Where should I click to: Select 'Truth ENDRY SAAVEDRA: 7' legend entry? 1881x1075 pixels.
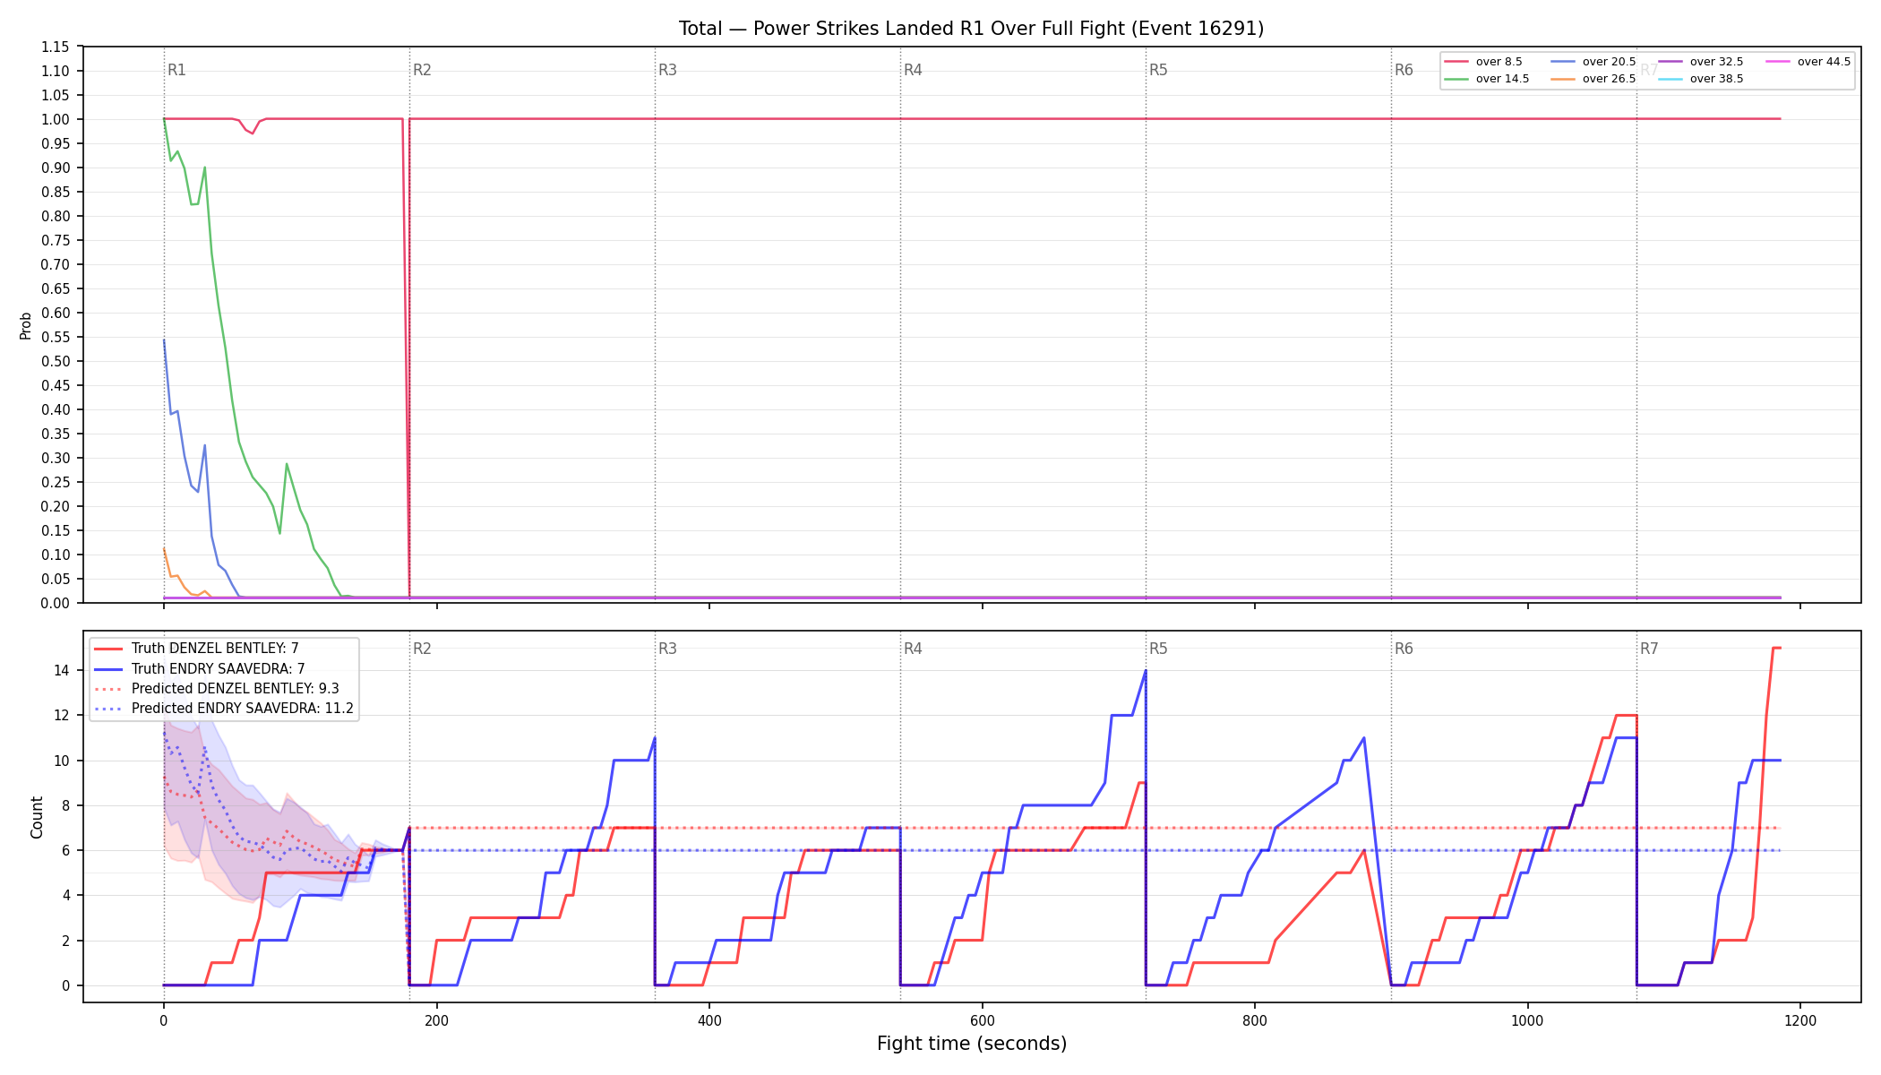click(x=200, y=668)
